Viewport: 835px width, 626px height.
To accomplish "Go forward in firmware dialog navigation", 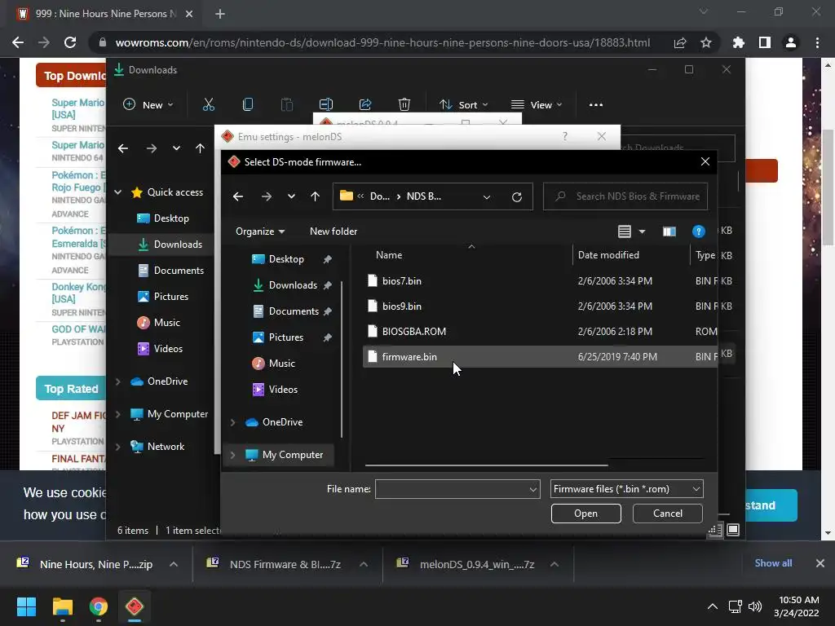I will pos(267,197).
